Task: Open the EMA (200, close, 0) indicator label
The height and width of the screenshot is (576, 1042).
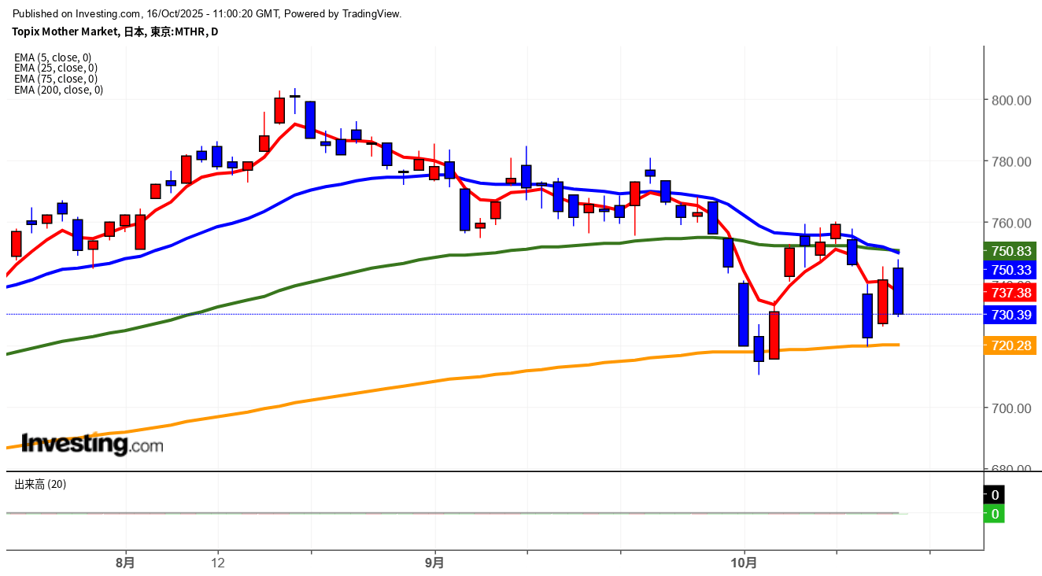Action: click(58, 90)
